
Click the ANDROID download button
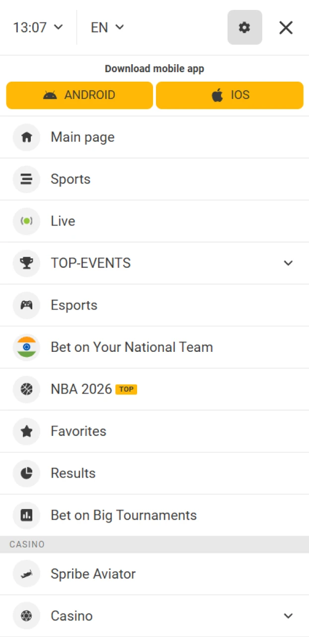pyautogui.click(x=79, y=95)
